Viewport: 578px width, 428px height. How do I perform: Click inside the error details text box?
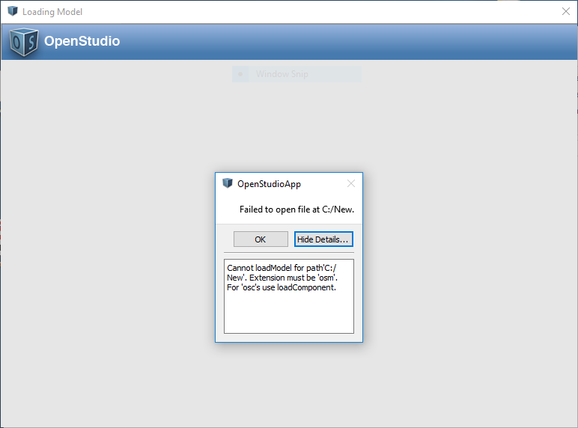point(289,296)
